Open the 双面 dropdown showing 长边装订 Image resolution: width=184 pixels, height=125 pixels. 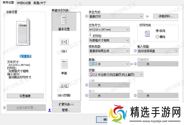pyautogui.click(x=116, y=74)
